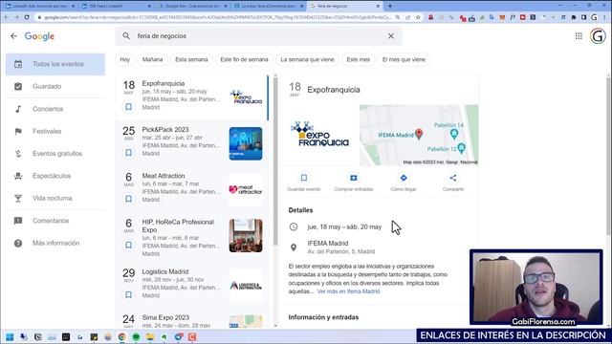Screen dimensions: 612x344
Task: Save Expofranquicia with its bookmark icon in list
Action: (x=128, y=106)
